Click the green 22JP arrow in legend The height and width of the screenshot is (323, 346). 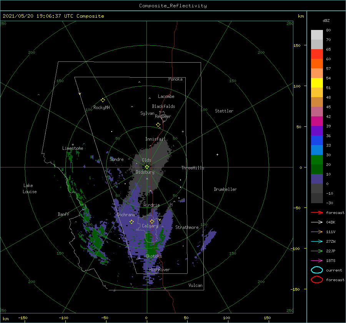coord(317,251)
